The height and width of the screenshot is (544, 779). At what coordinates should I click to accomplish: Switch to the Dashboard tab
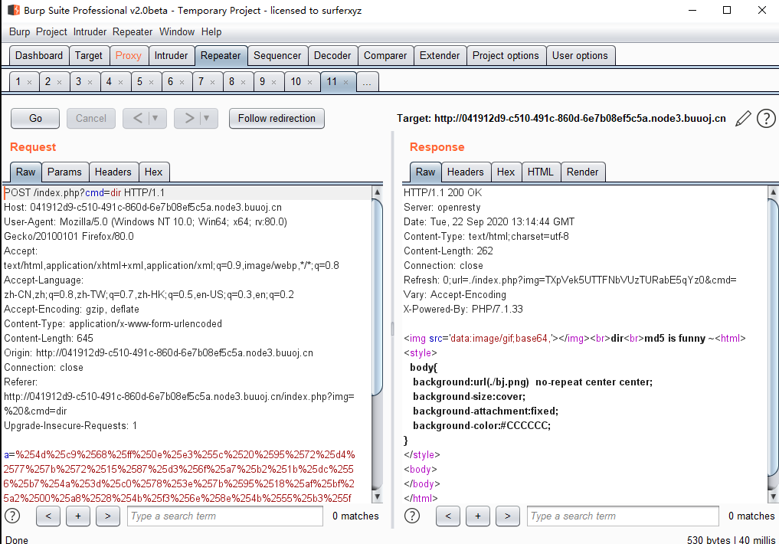(39, 56)
